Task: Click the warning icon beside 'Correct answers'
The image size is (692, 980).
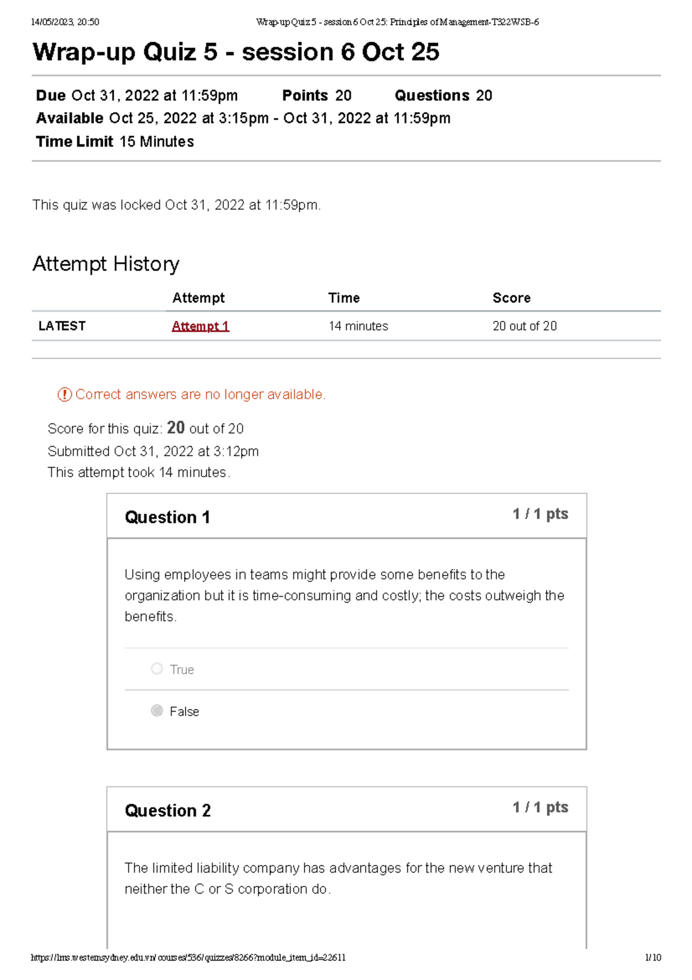Action: (64, 395)
